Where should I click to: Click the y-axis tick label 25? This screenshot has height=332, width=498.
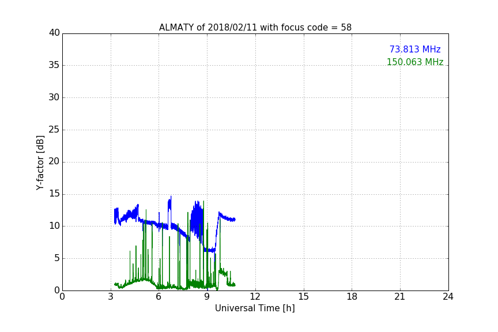coord(54,129)
